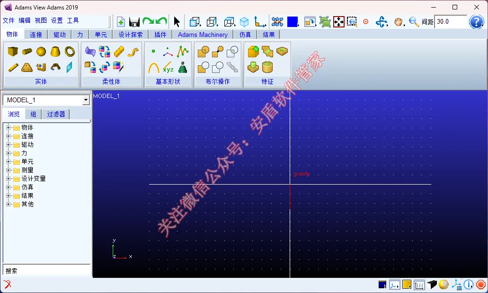
Task: Create a sphere solid
Action: 41,52
